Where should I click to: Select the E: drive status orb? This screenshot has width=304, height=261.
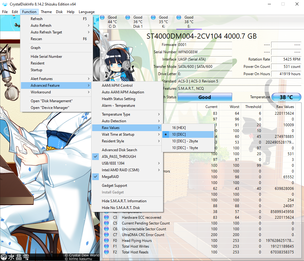click(179, 18)
